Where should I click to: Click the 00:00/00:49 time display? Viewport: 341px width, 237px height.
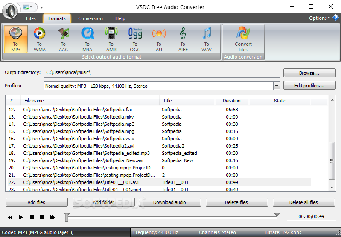tap(311, 216)
